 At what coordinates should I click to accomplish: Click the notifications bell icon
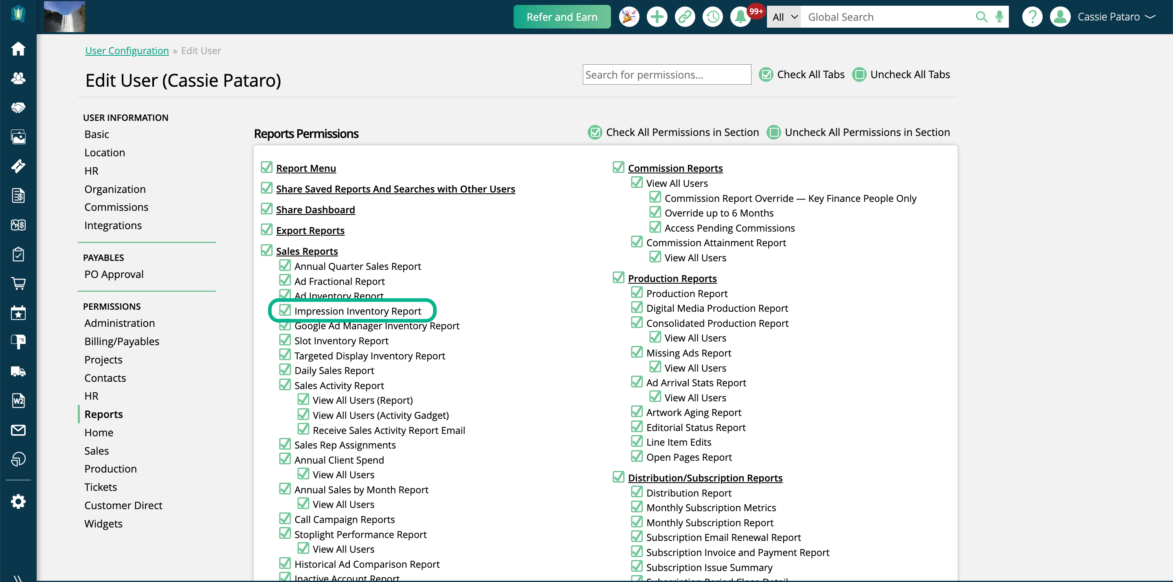click(x=740, y=17)
